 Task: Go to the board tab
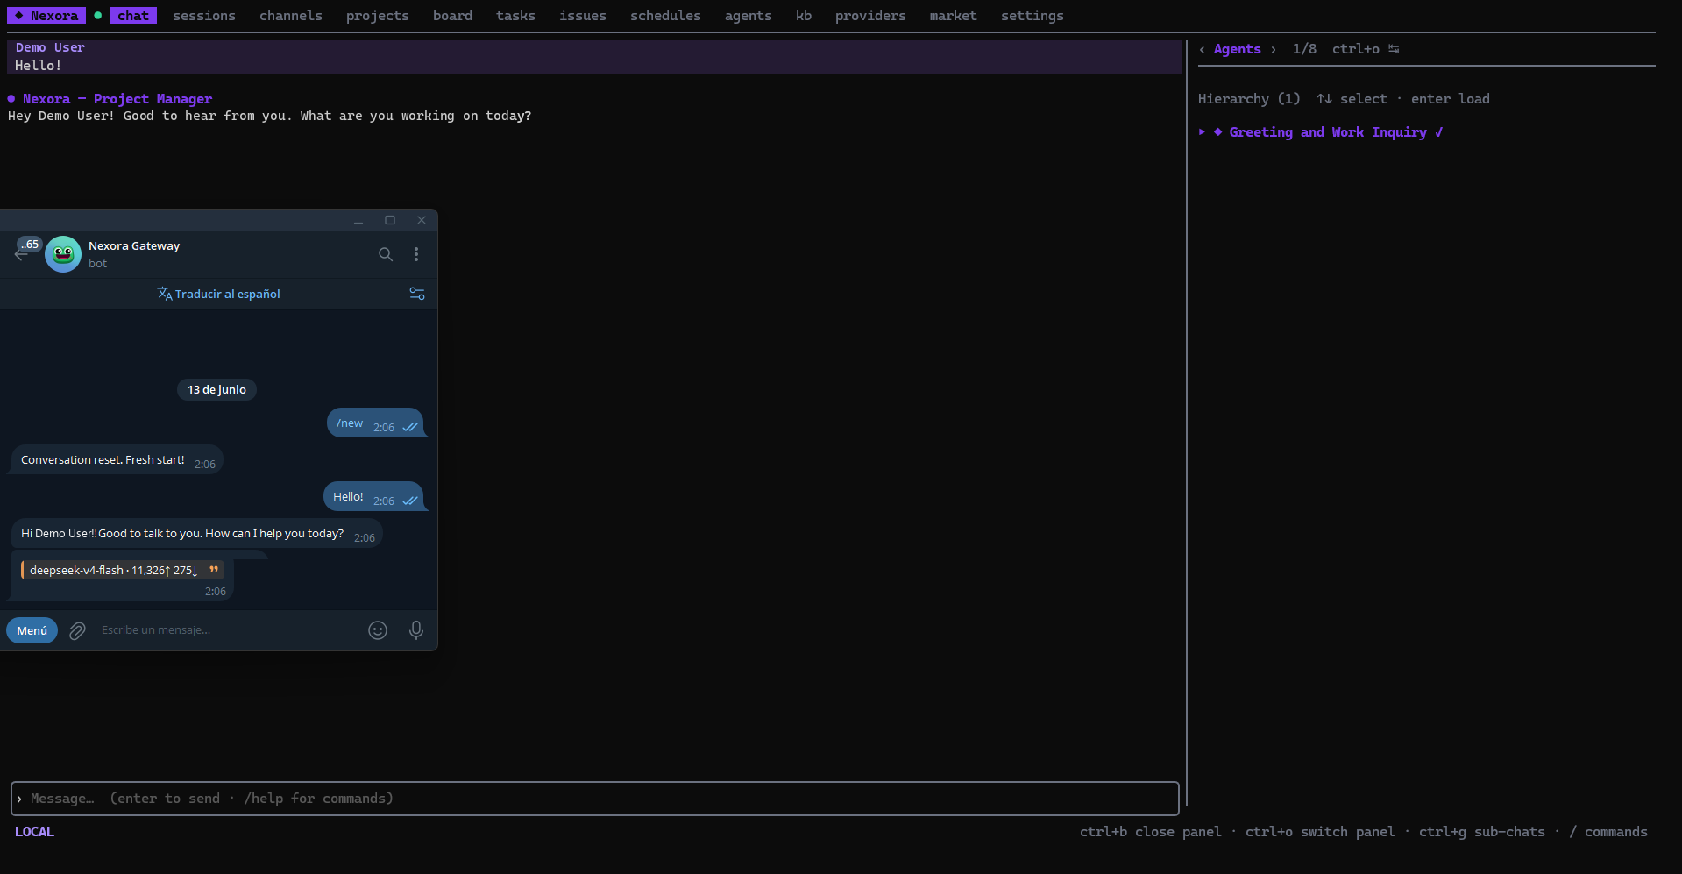point(452,16)
